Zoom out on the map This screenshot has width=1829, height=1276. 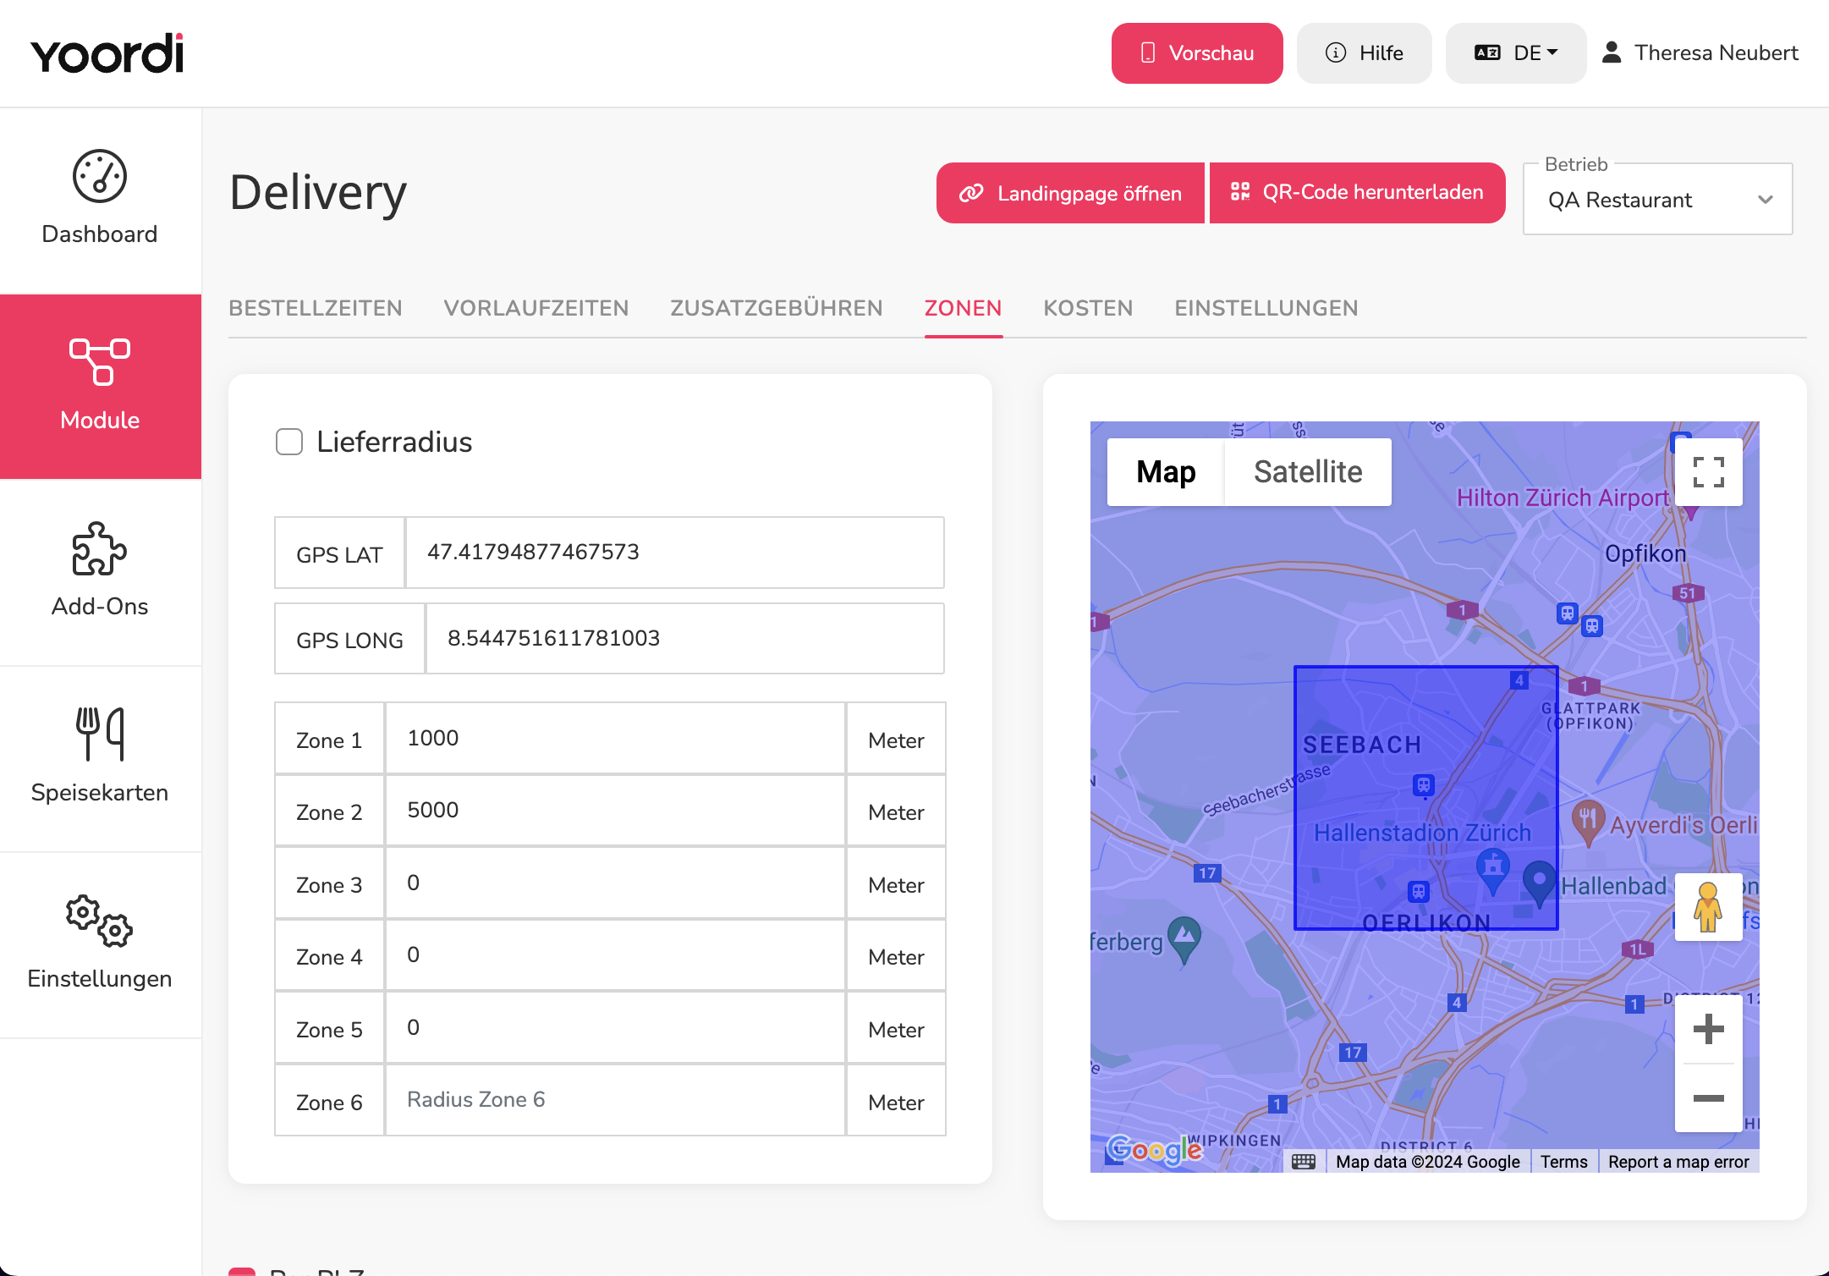[1708, 1098]
